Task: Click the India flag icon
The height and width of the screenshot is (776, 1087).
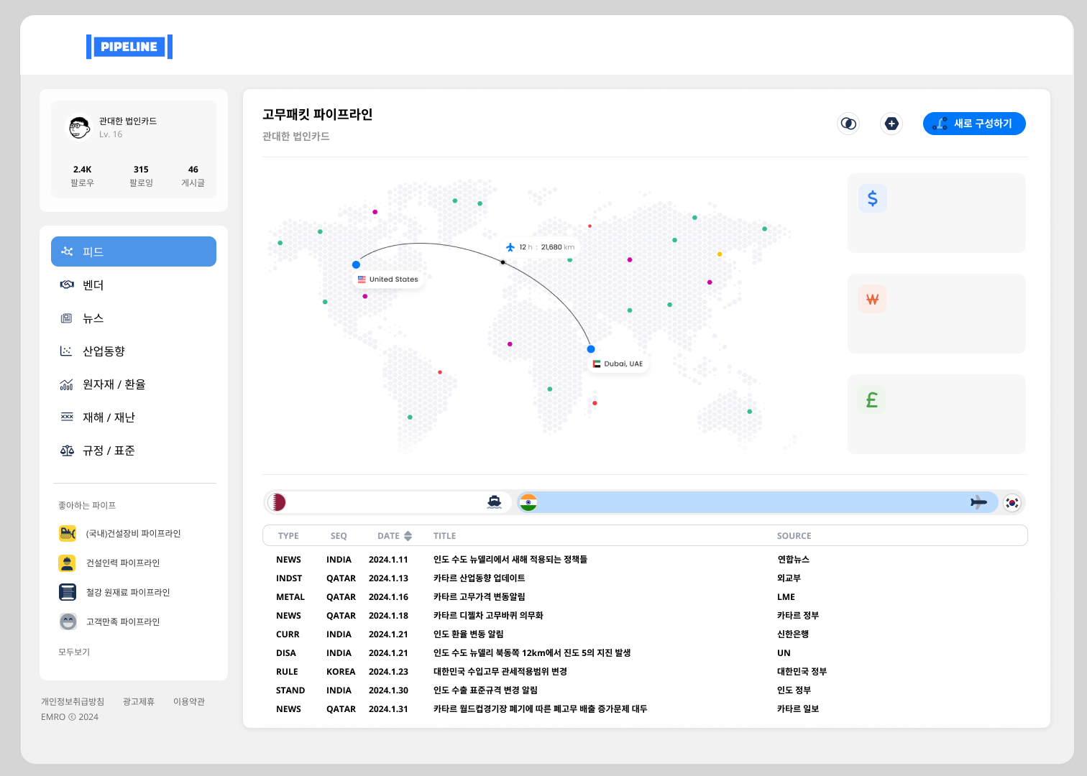Action: point(528,502)
